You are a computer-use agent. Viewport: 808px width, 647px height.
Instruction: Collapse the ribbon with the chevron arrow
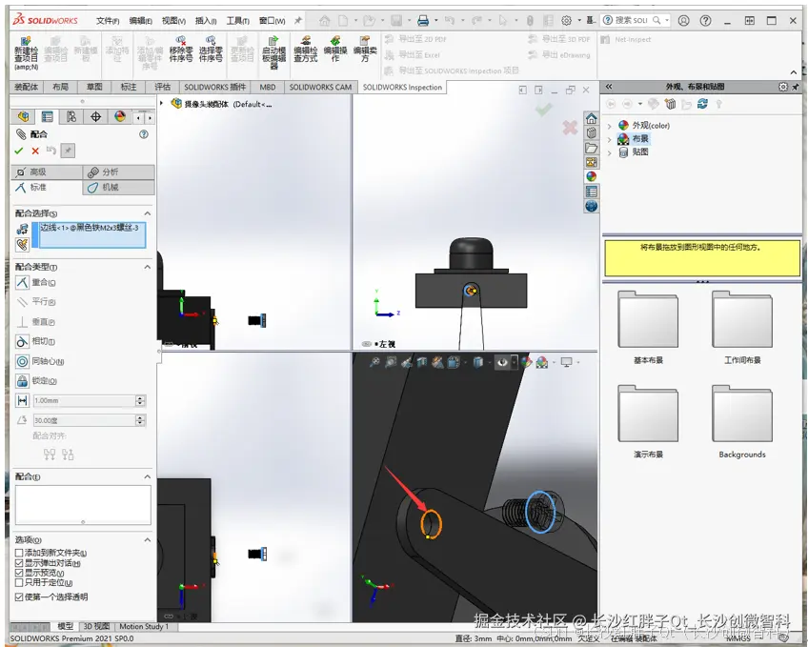[794, 72]
